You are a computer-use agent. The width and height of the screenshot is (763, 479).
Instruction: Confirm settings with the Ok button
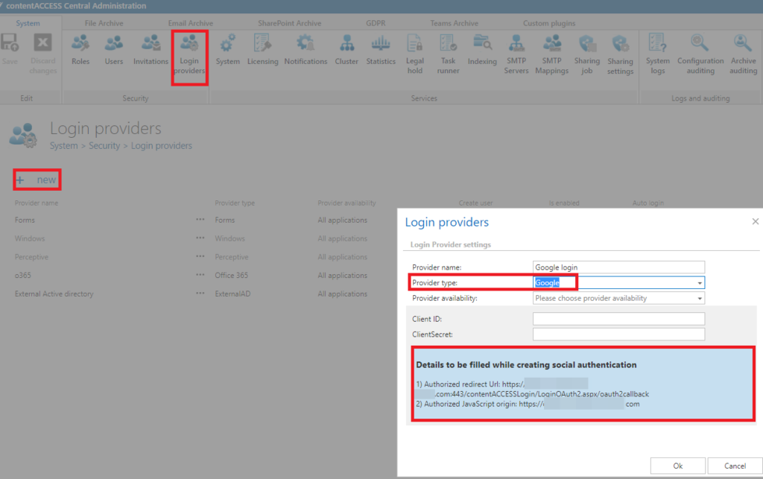coord(677,465)
